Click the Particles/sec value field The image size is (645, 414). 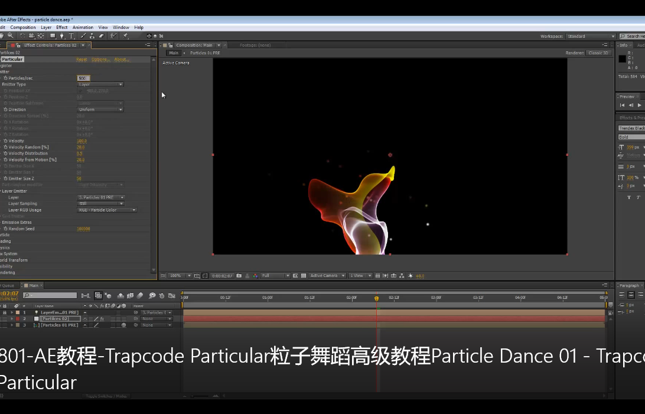point(83,78)
